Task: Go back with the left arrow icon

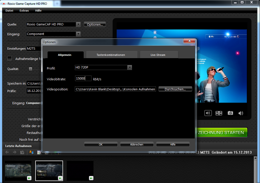Action: point(7,152)
